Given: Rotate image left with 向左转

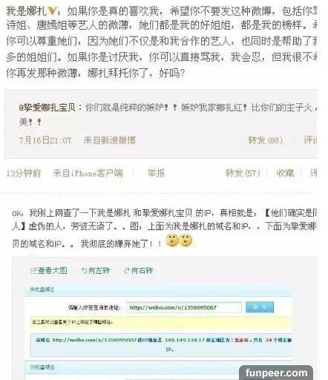Looking at the screenshot, I should coord(96,271).
